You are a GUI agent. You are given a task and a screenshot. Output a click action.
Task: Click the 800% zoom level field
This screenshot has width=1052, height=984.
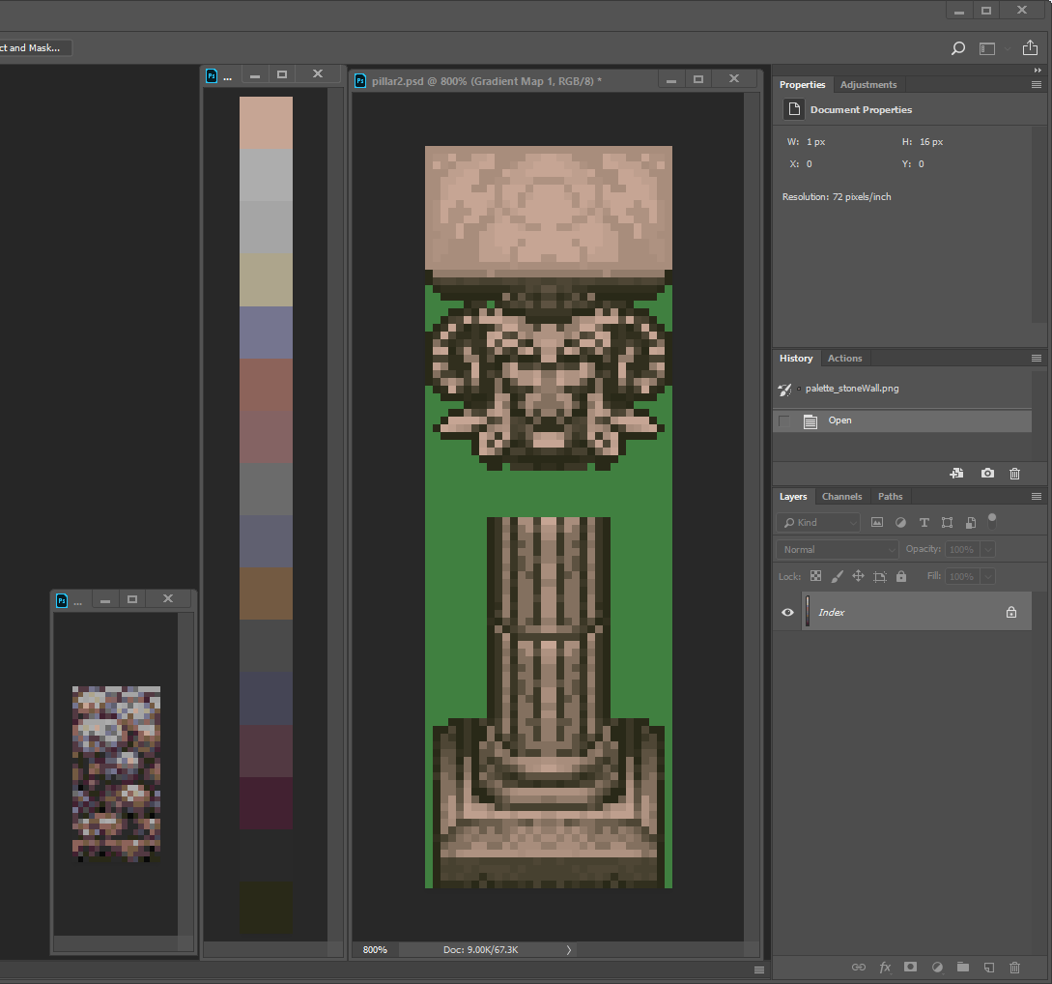[x=376, y=950]
